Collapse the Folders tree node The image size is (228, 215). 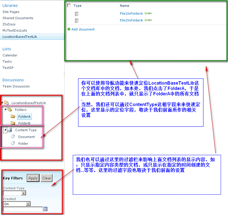click(x=6, y=109)
